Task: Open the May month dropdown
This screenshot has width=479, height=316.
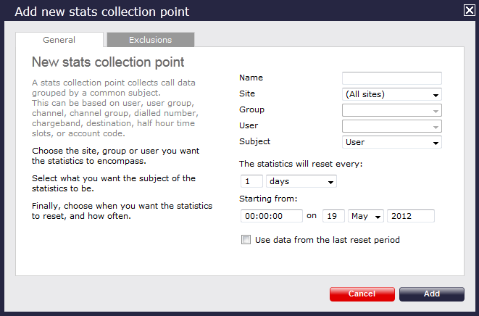Action: 366,216
